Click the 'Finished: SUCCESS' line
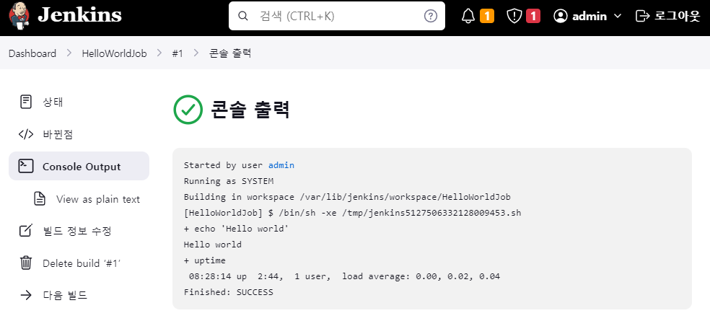Screen dimensions: 710x334 (x=229, y=292)
